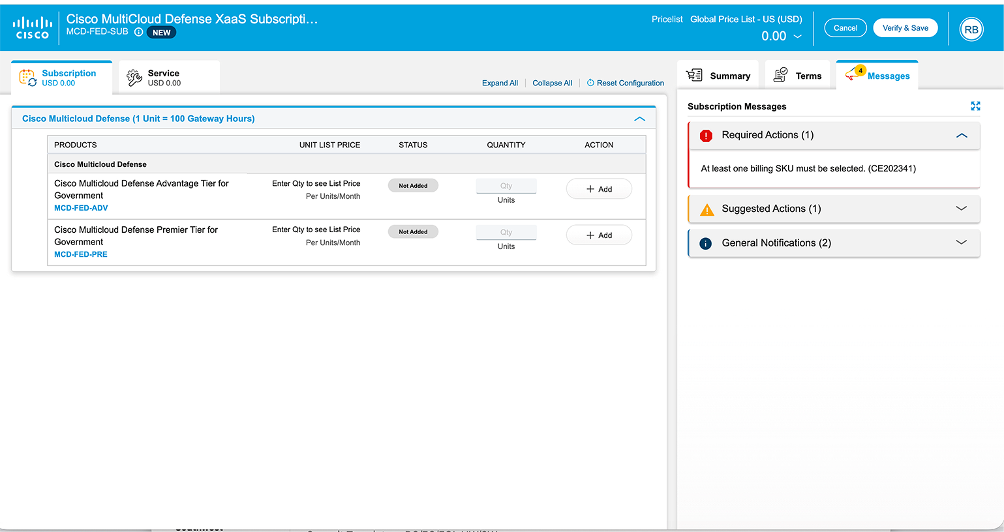Click Expand All link
Viewport: 1004px width, 532px height.
pyautogui.click(x=500, y=83)
